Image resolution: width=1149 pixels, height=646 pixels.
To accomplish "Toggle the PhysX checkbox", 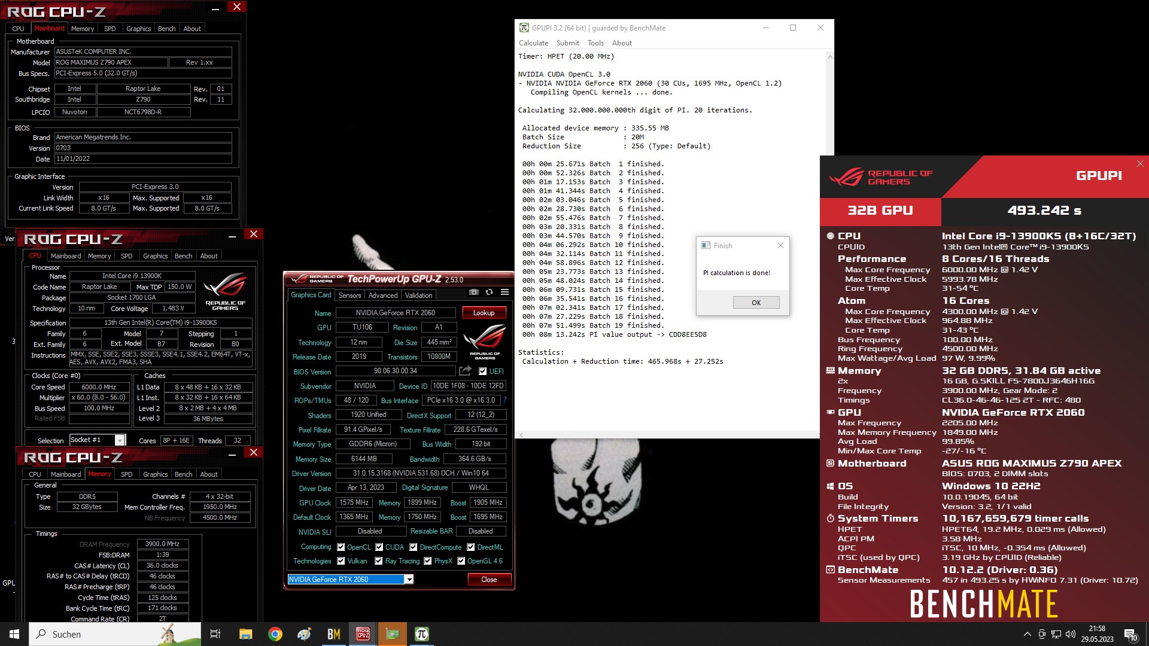I will pyautogui.click(x=427, y=560).
